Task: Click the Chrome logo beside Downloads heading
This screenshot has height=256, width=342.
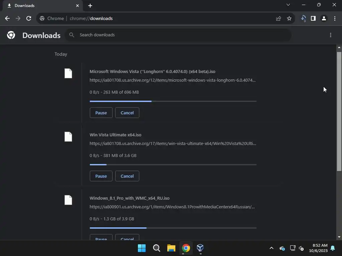Action: click(x=11, y=35)
